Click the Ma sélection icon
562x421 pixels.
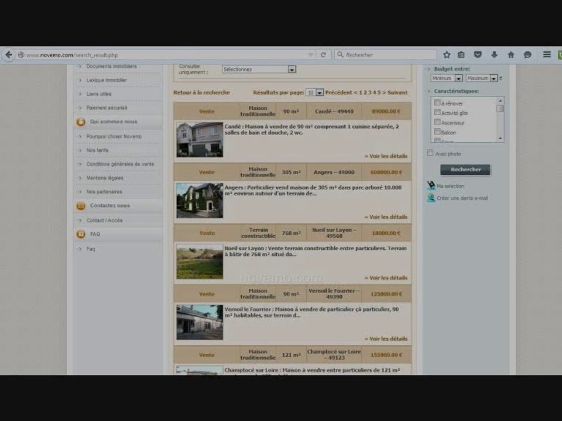pos(430,185)
